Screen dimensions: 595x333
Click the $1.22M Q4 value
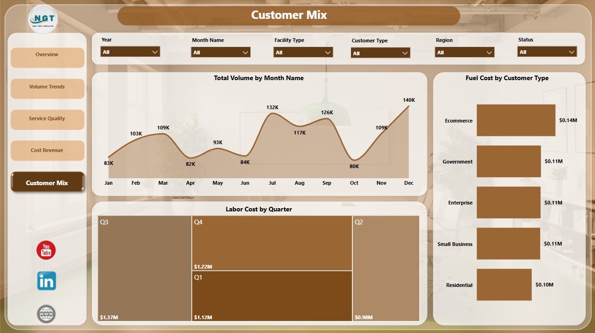[x=202, y=266]
